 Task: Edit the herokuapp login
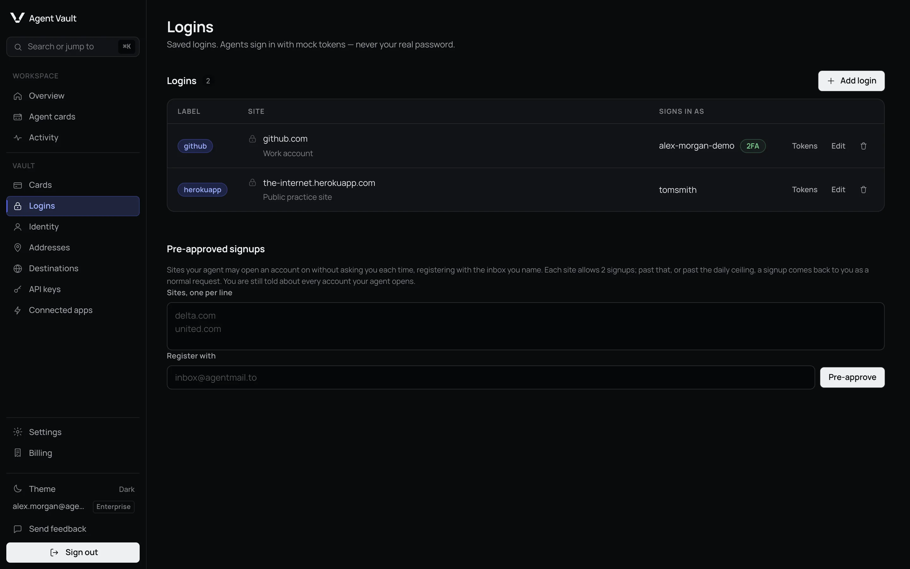838,190
